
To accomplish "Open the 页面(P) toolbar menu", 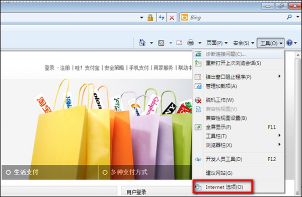I will 217,43.
